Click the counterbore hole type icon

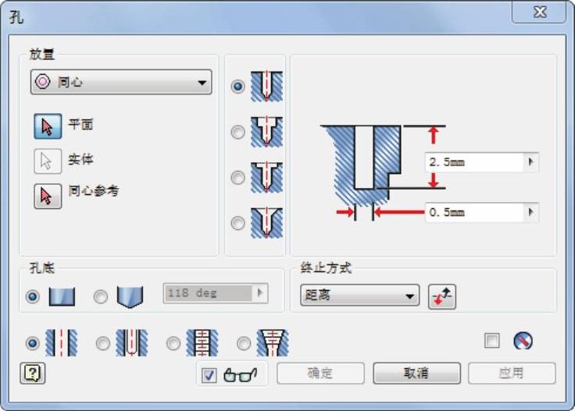tap(266, 132)
